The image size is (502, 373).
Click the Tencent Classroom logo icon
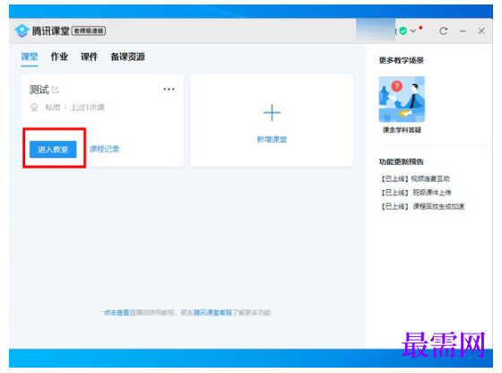pos(22,30)
